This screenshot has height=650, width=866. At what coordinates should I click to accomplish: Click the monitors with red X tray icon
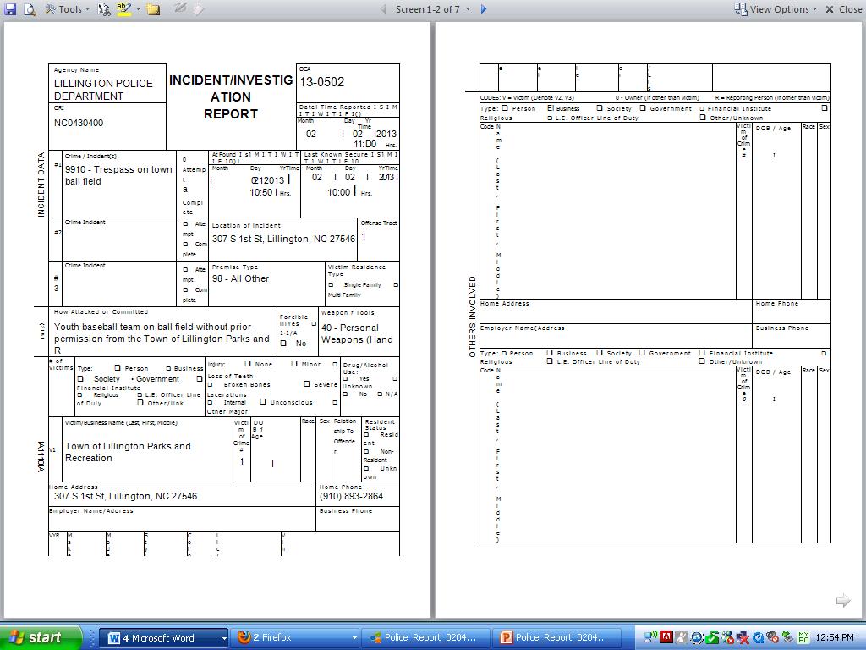[x=743, y=638]
